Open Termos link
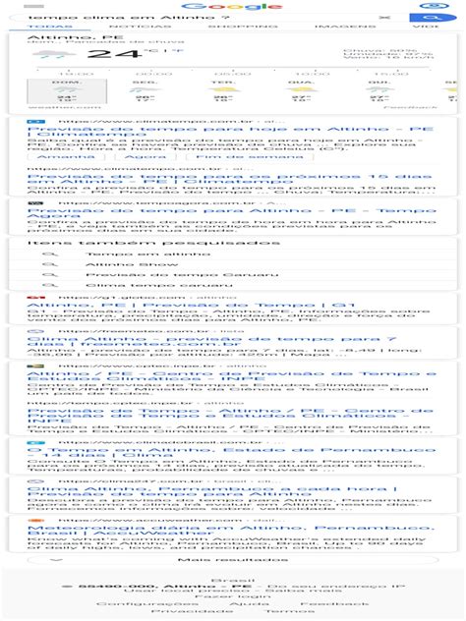This screenshot has height=621, width=466. pyautogui.click(x=289, y=611)
